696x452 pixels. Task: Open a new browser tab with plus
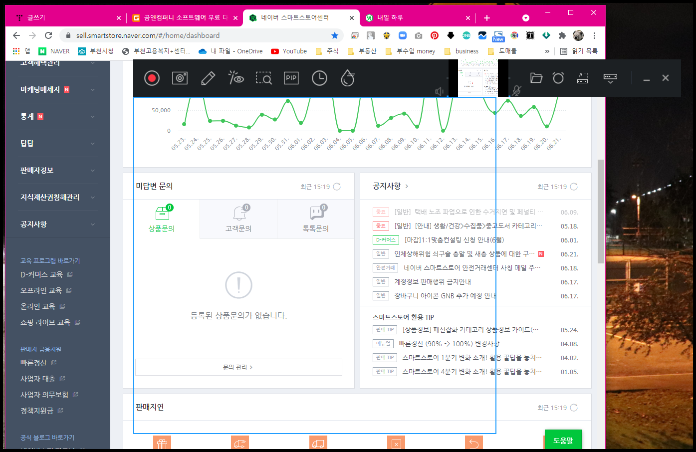pyautogui.click(x=487, y=18)
